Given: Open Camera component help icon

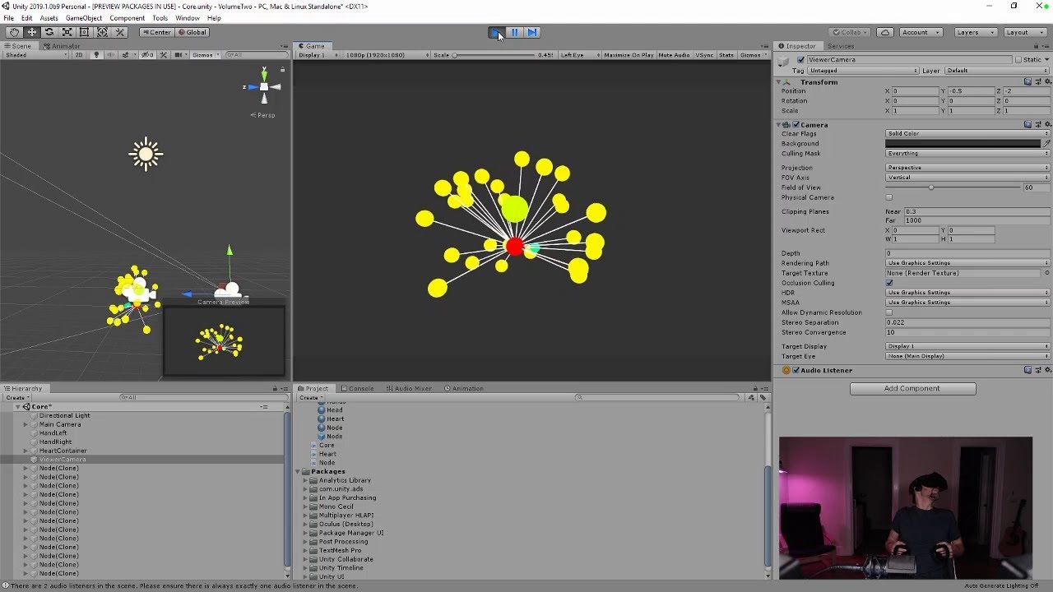Looking at the screenshot, I should [1028, 125].
